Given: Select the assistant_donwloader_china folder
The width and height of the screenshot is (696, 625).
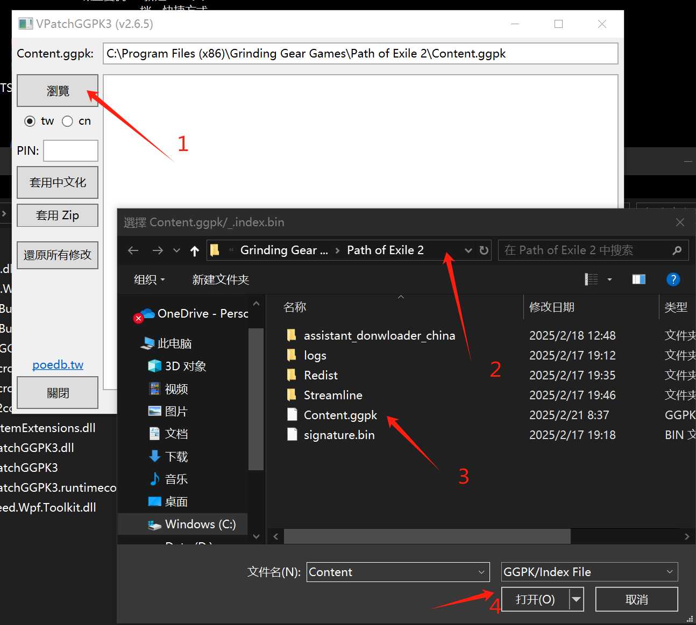Looking at the screenshot, I should [379, 336].
